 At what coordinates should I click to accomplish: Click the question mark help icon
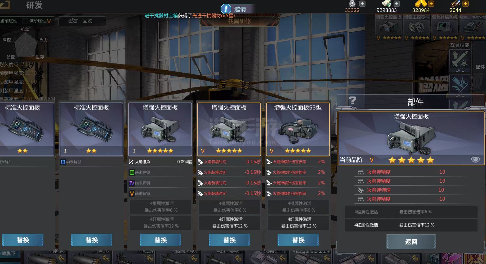(x=353, y=101)
